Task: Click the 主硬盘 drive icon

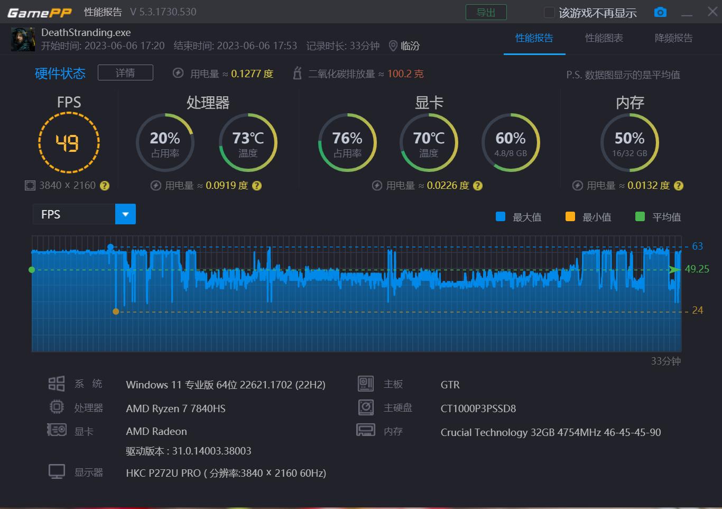Action: (x=365, y=407)
